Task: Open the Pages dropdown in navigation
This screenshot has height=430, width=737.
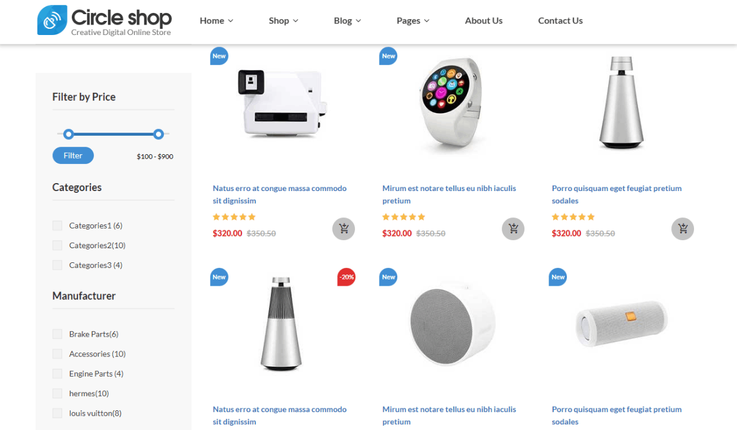Action: pos(413,20)
